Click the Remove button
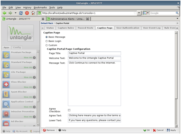Image resolution: width=181 pixels, height=134 pixels. (x=49, y=130)
